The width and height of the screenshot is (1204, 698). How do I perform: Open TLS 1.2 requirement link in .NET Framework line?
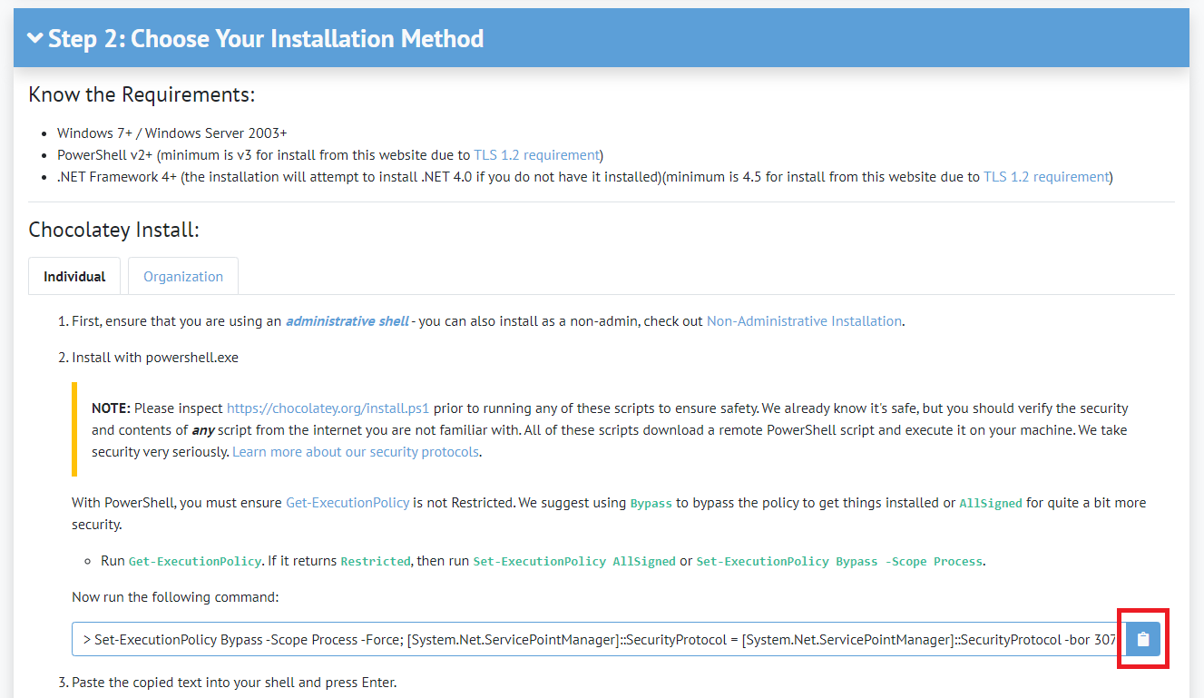[x=1046, y=176]
